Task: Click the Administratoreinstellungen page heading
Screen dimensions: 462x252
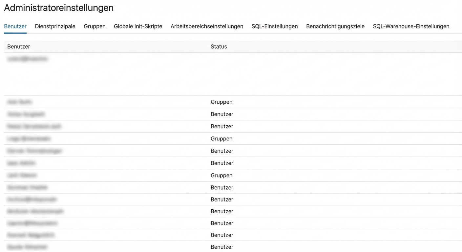Action: pos(58,8)
